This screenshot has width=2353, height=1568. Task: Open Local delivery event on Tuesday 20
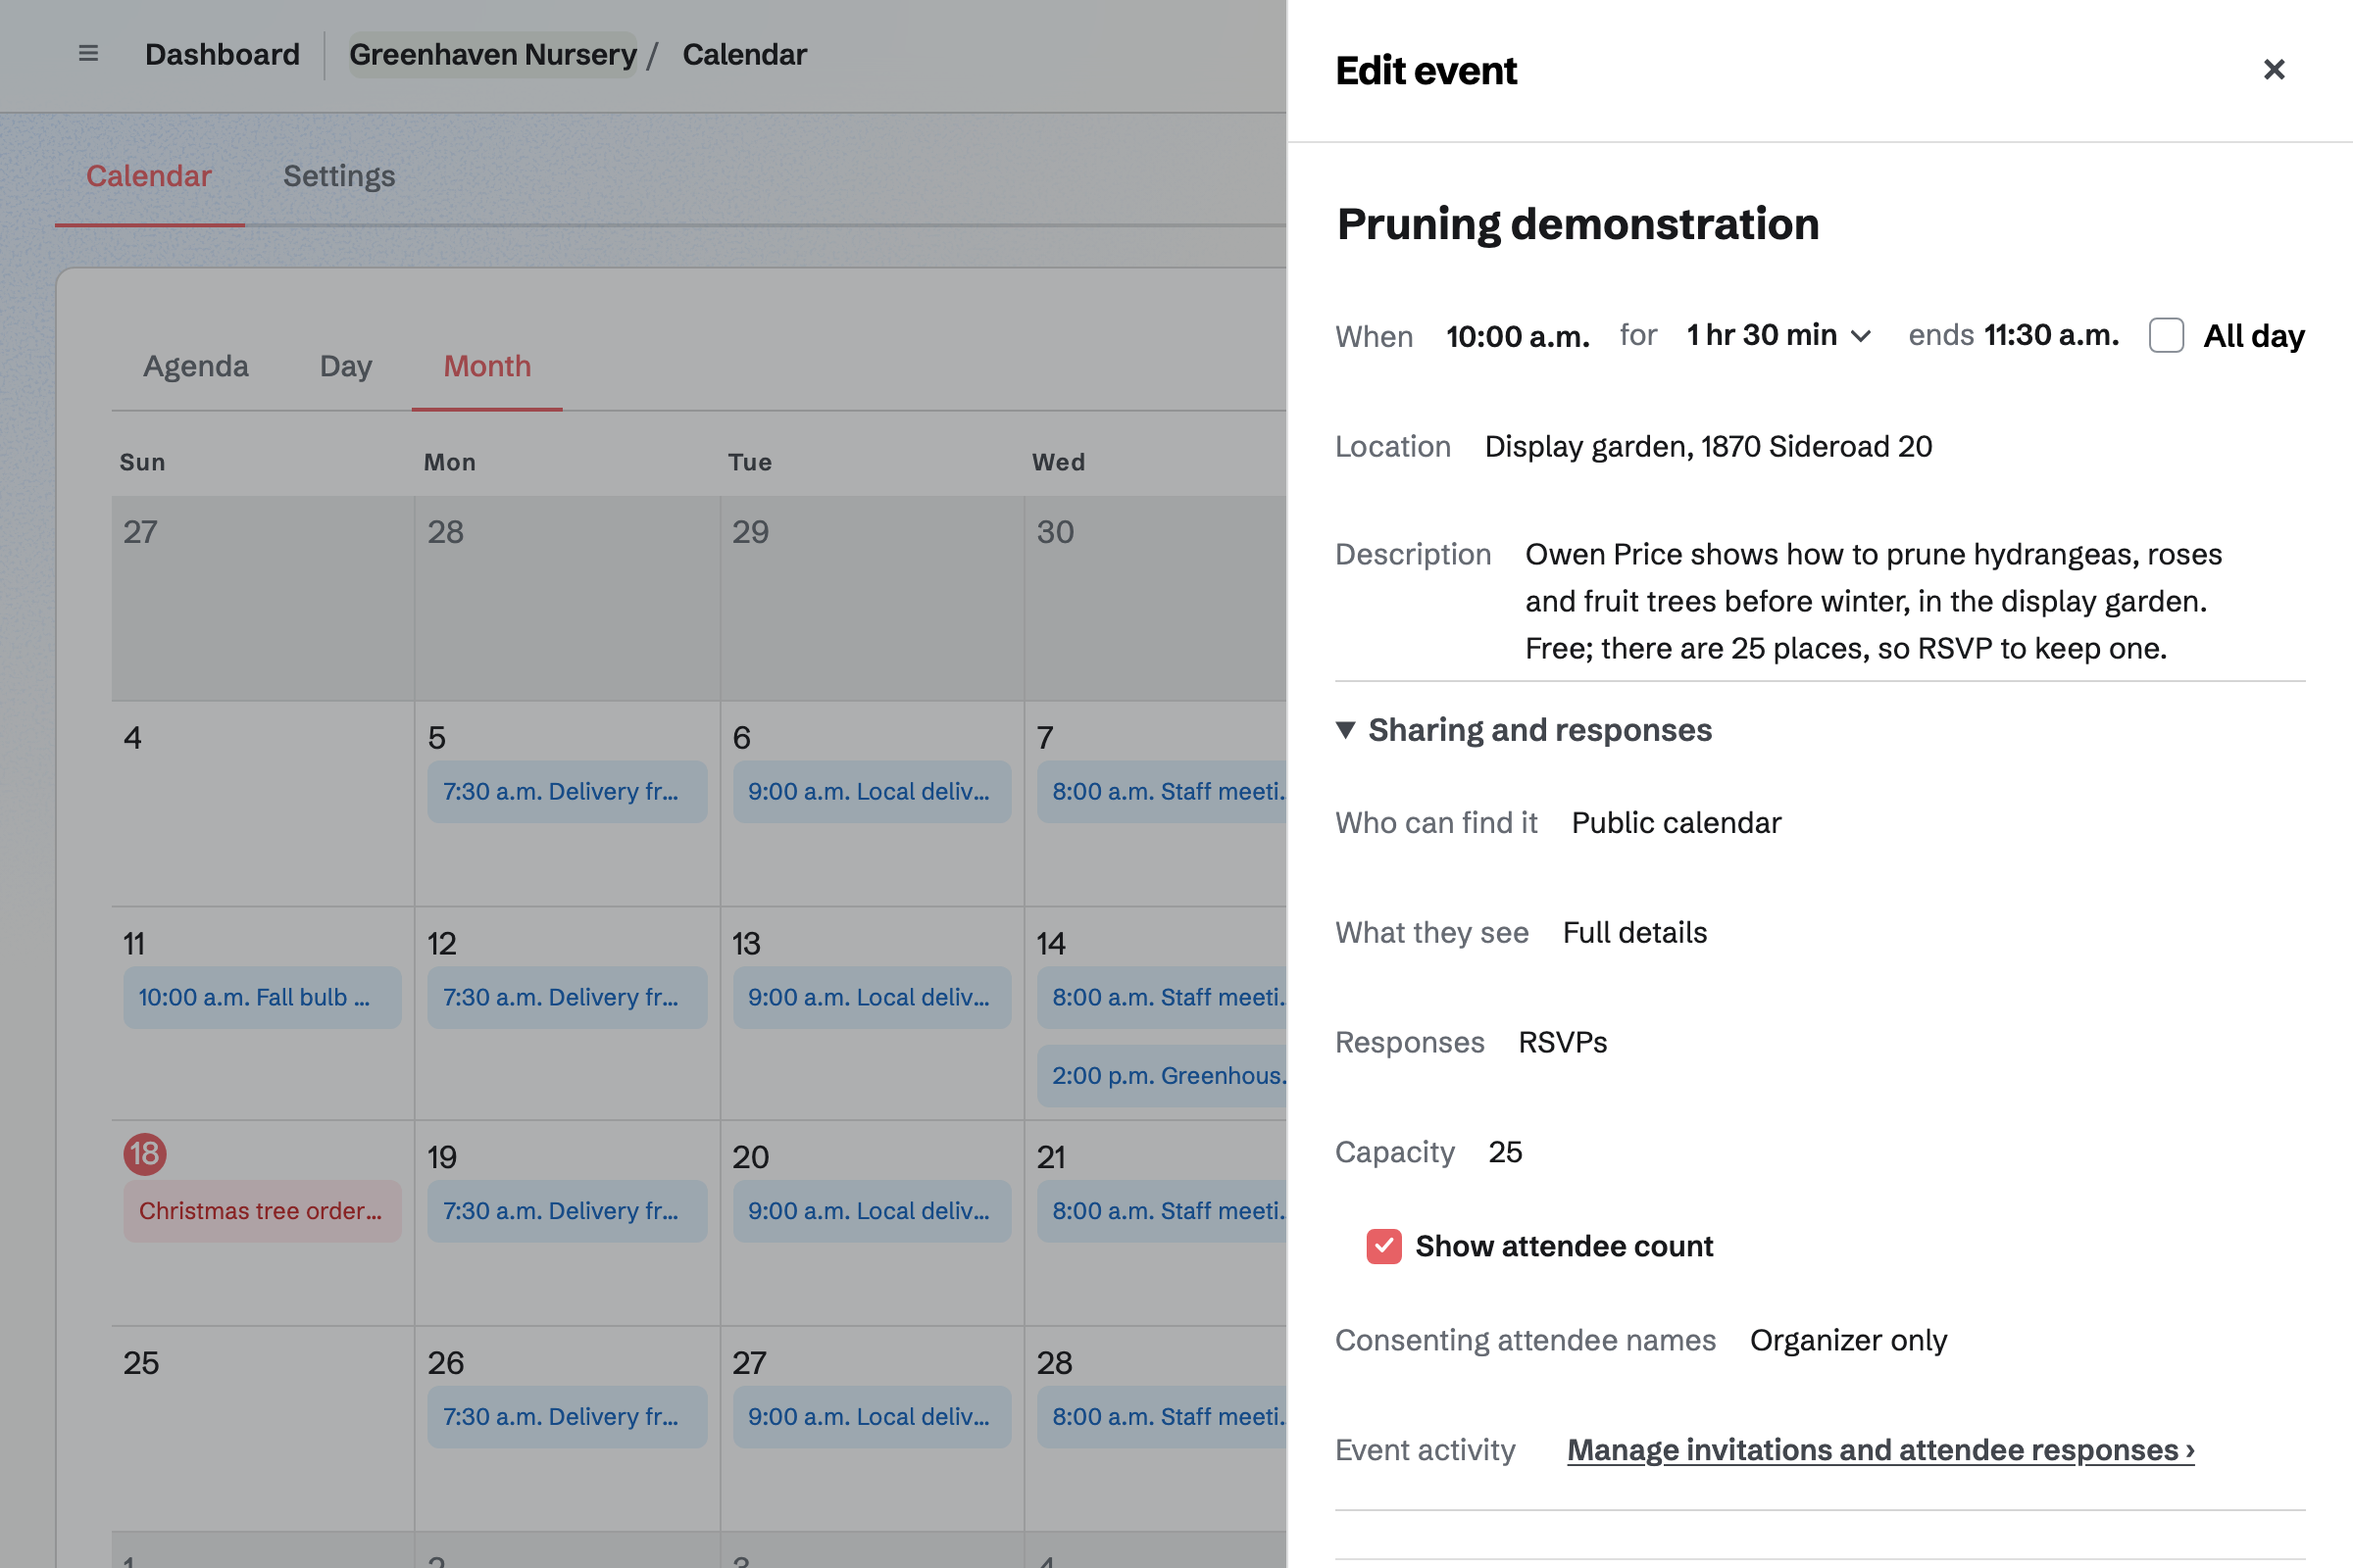pyautogui.click(x=872, y=1211)
